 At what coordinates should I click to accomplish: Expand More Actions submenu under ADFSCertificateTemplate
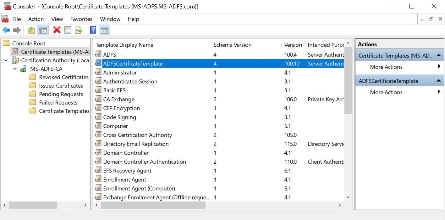(x=439, y=92)
